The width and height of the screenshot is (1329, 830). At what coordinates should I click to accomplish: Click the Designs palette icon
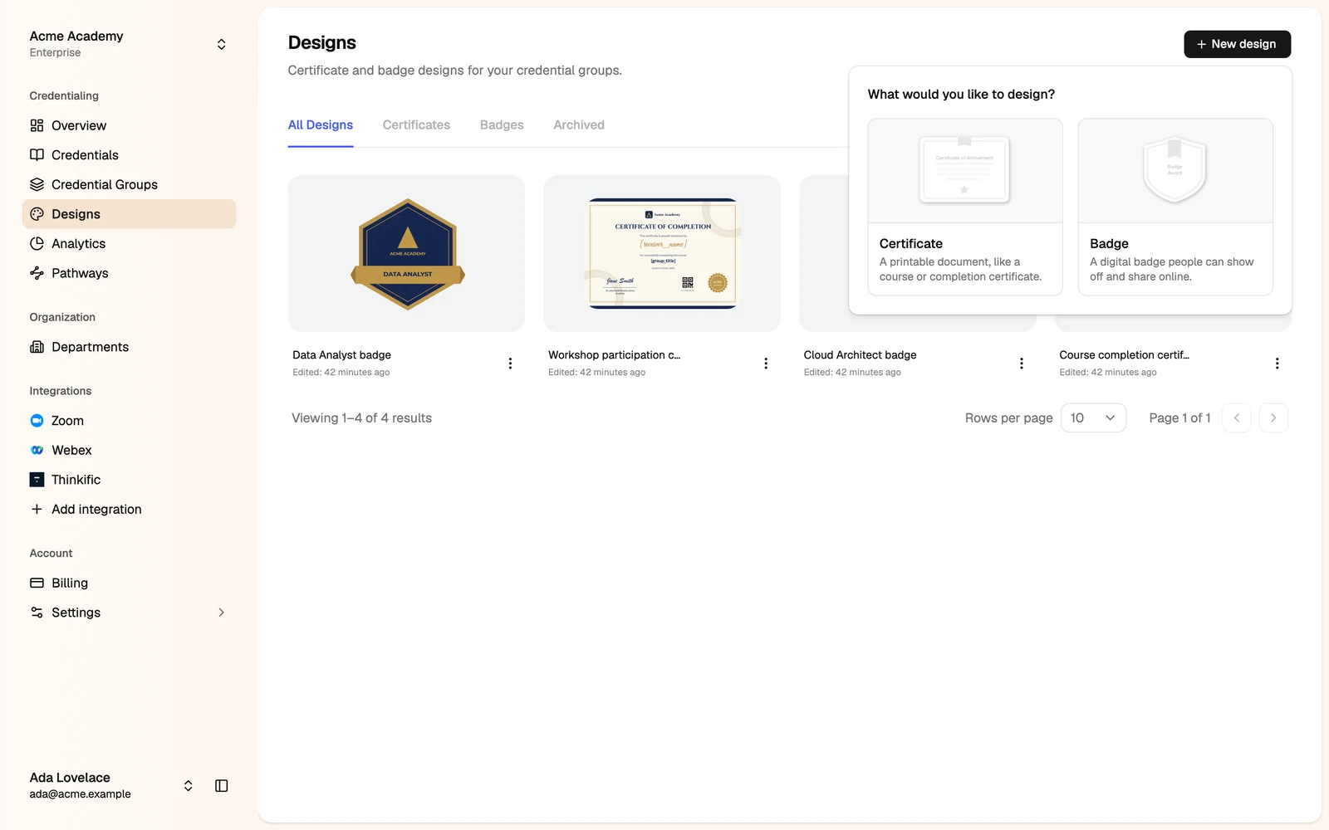point(37,214)
